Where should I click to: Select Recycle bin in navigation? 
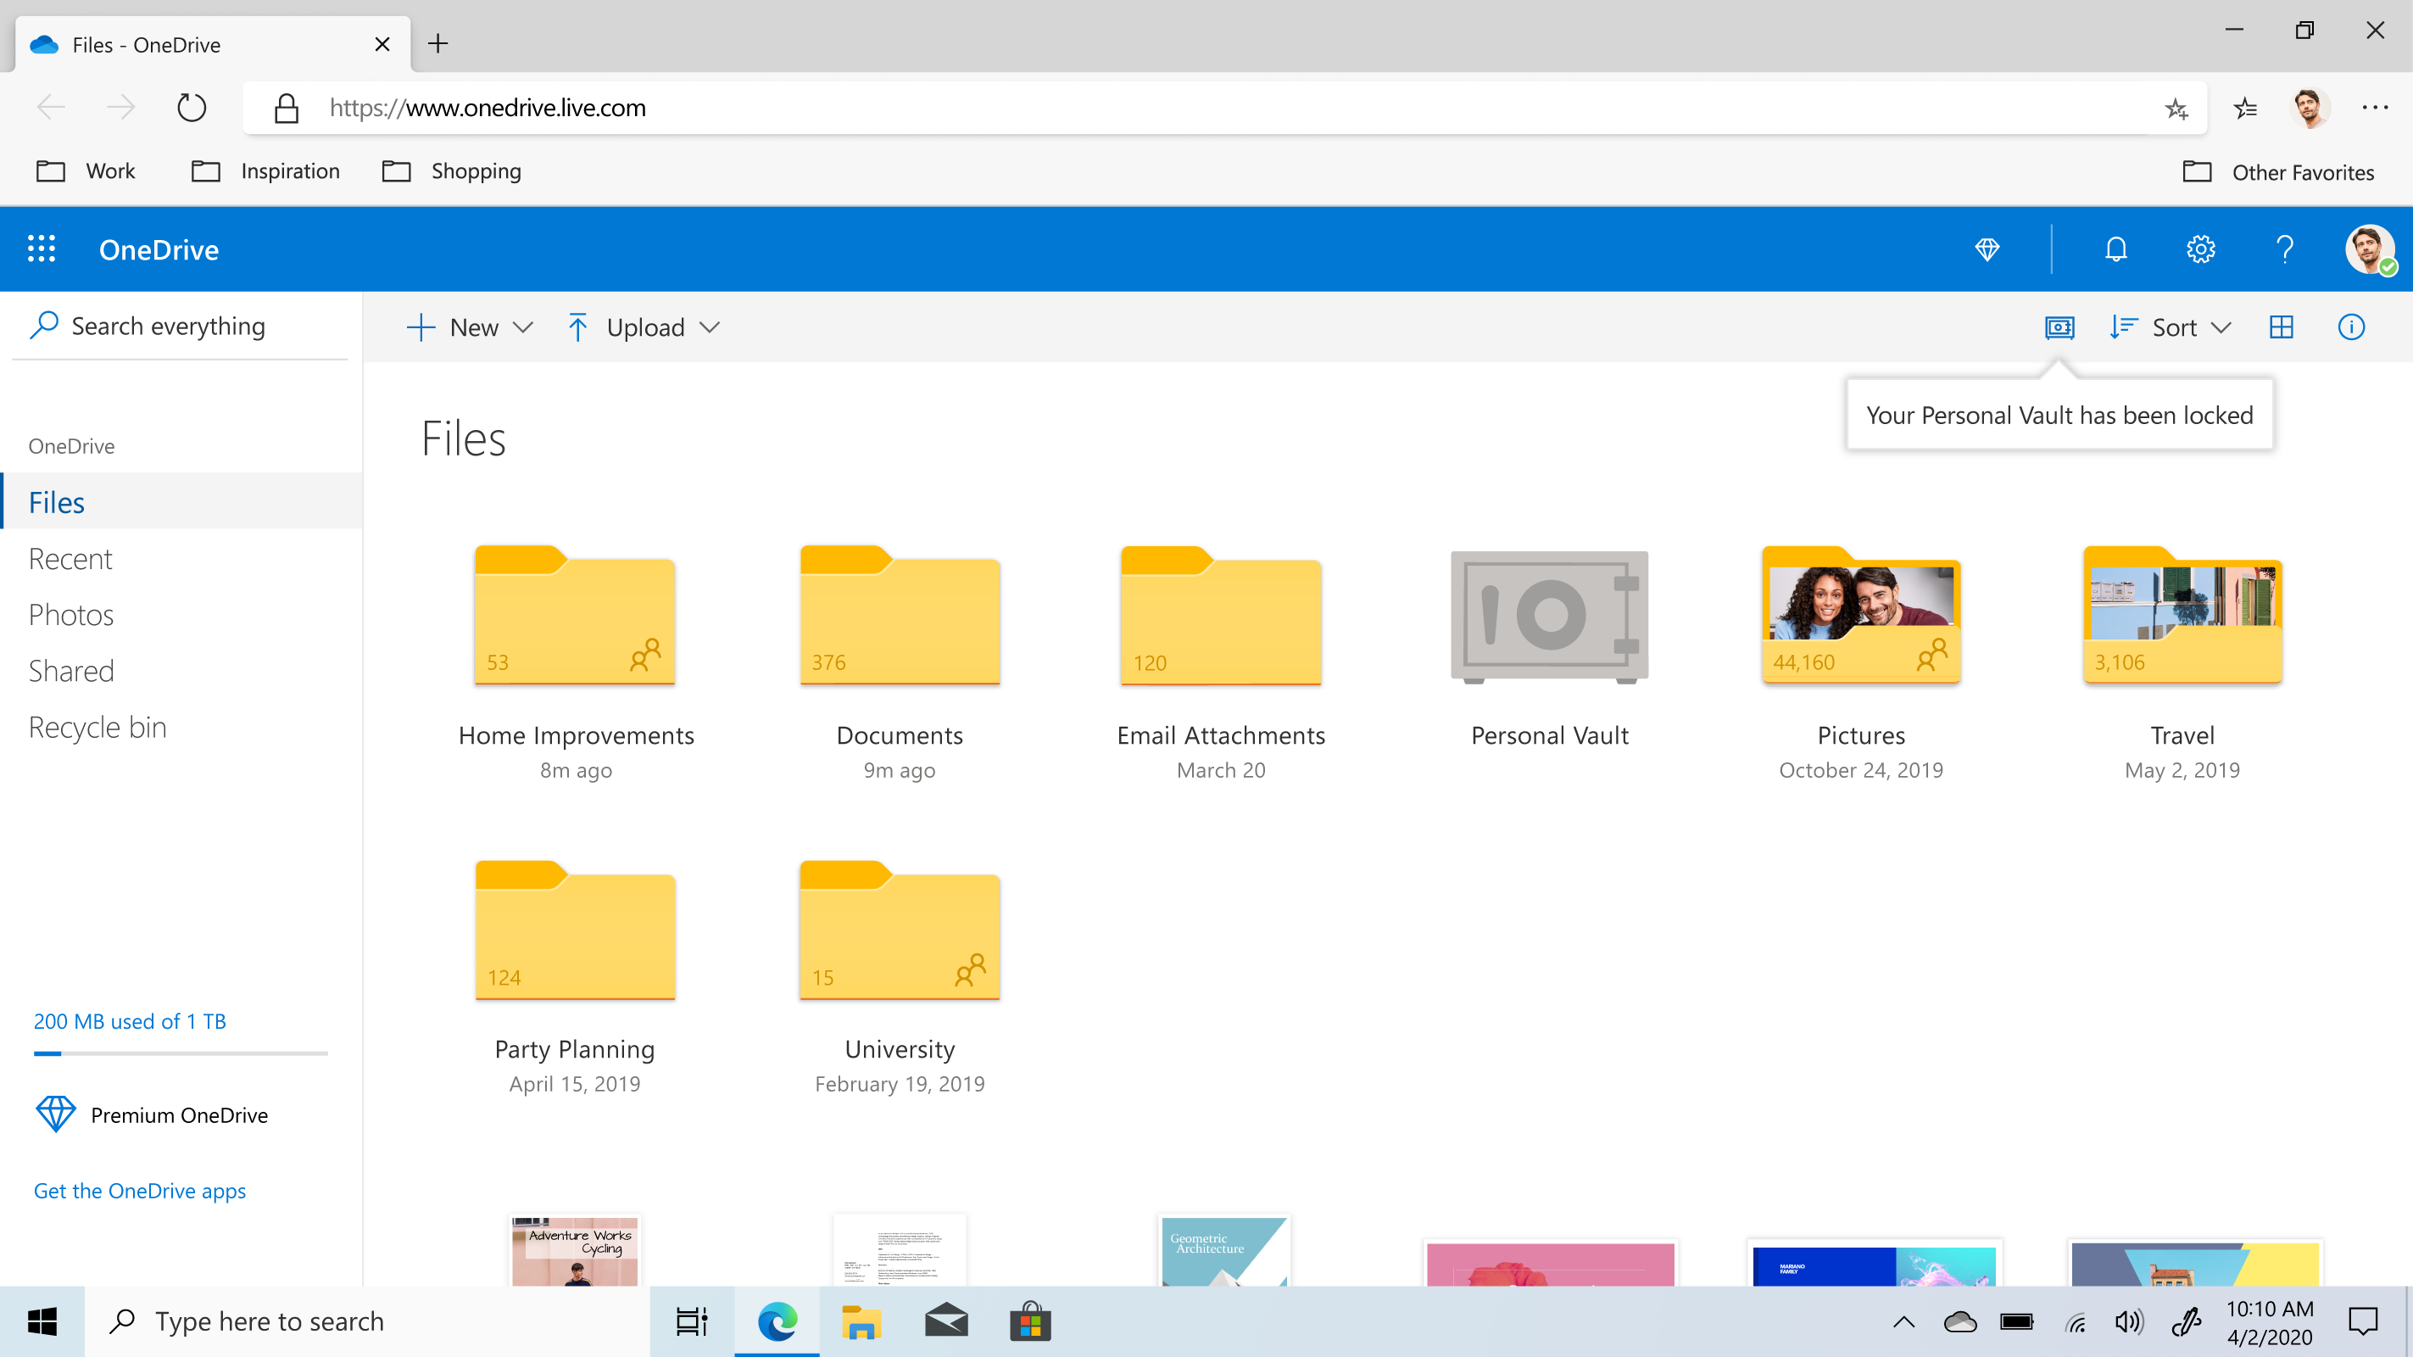click(x=98, y=727)
